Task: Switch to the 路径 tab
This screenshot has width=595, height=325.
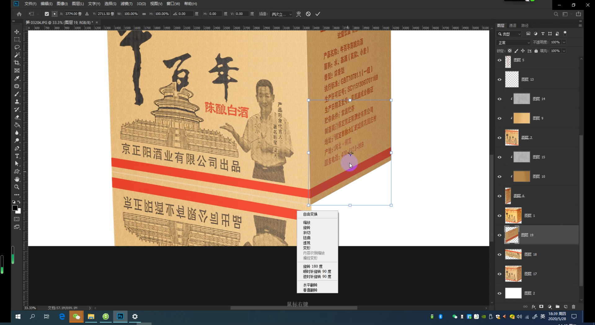Action: click(525, 25)
